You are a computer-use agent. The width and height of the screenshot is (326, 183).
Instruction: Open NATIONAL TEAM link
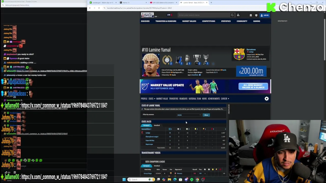tap(195, 99)
